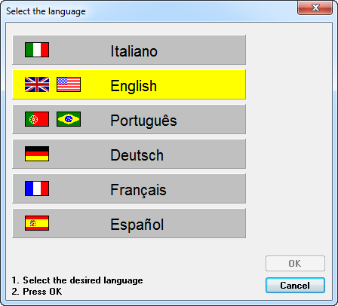Click the United States flag icon

(69, 84)
